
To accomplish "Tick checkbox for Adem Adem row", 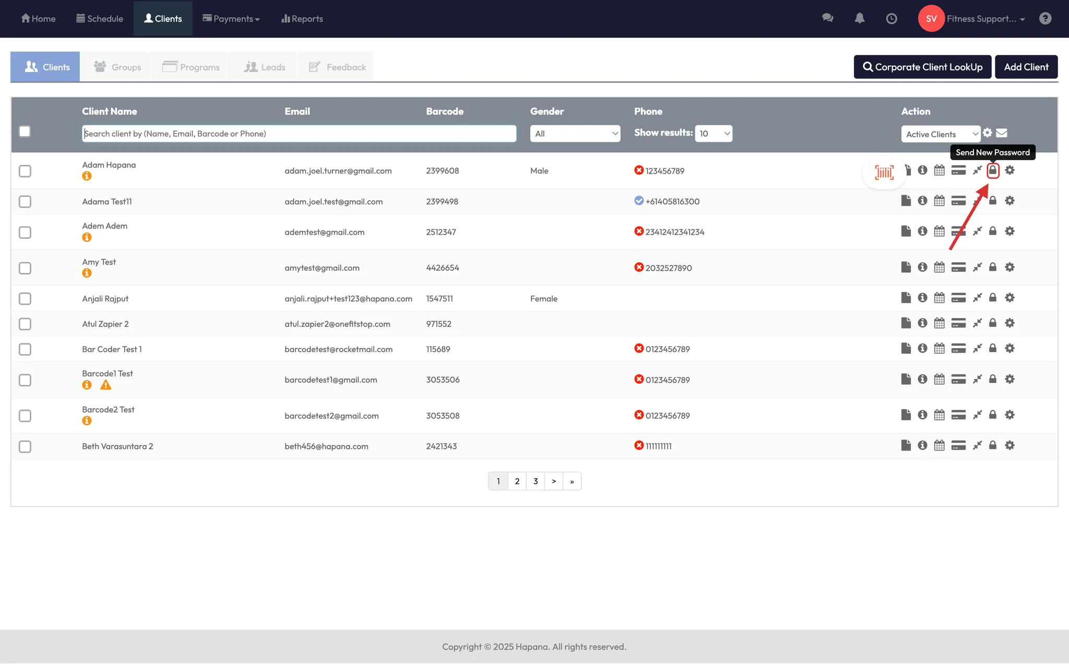I will (x=25, y=232).
